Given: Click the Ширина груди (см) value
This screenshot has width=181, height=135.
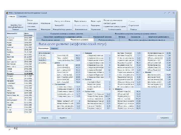Looking at the screenshot, I should (168, 87).
